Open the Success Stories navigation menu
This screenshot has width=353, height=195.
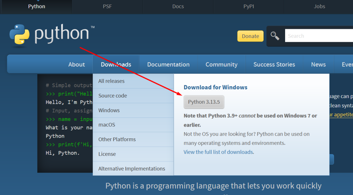(274, 65)
